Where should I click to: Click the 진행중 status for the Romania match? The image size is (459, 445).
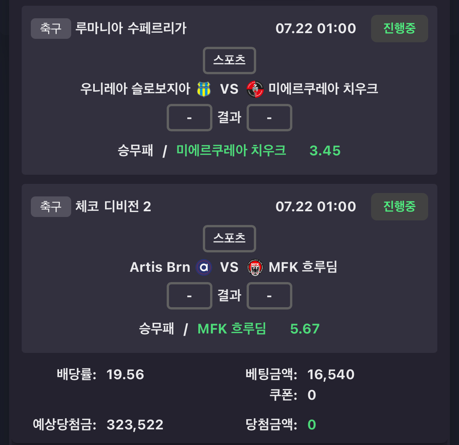pyautogui.click(x=400, y=29)
